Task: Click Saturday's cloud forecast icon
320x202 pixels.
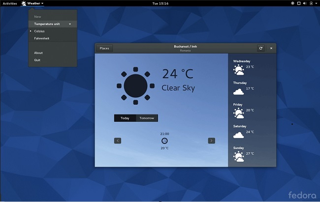Action: [238, 134]
